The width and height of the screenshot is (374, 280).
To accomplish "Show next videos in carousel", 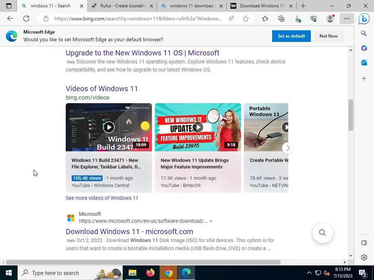I will tap(288, 148).
